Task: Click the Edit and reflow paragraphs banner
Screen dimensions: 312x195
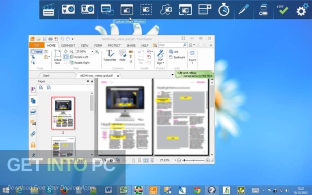Action: 195,74
